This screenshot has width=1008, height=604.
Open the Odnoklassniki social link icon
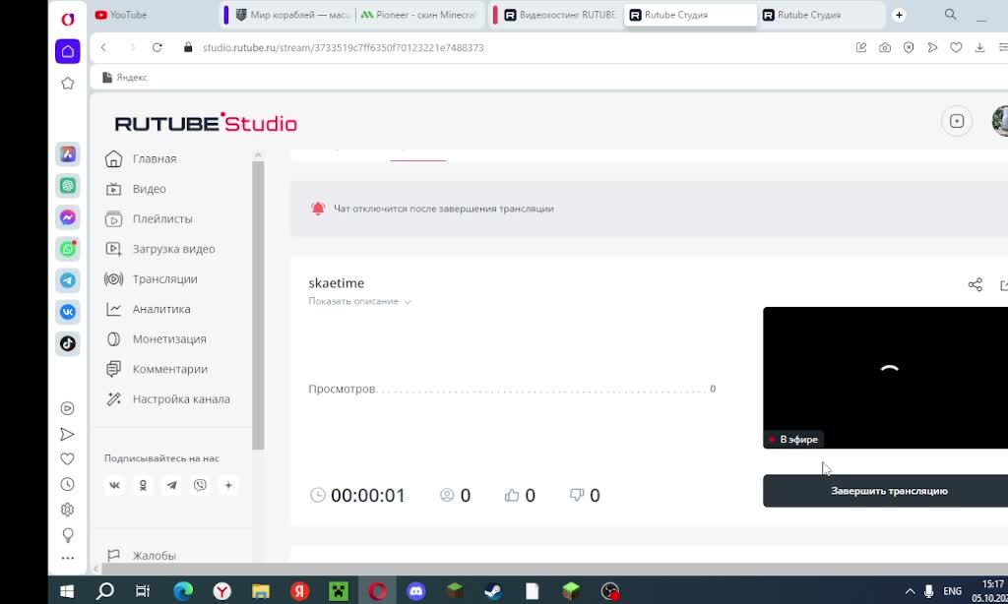tap(143, 485)
